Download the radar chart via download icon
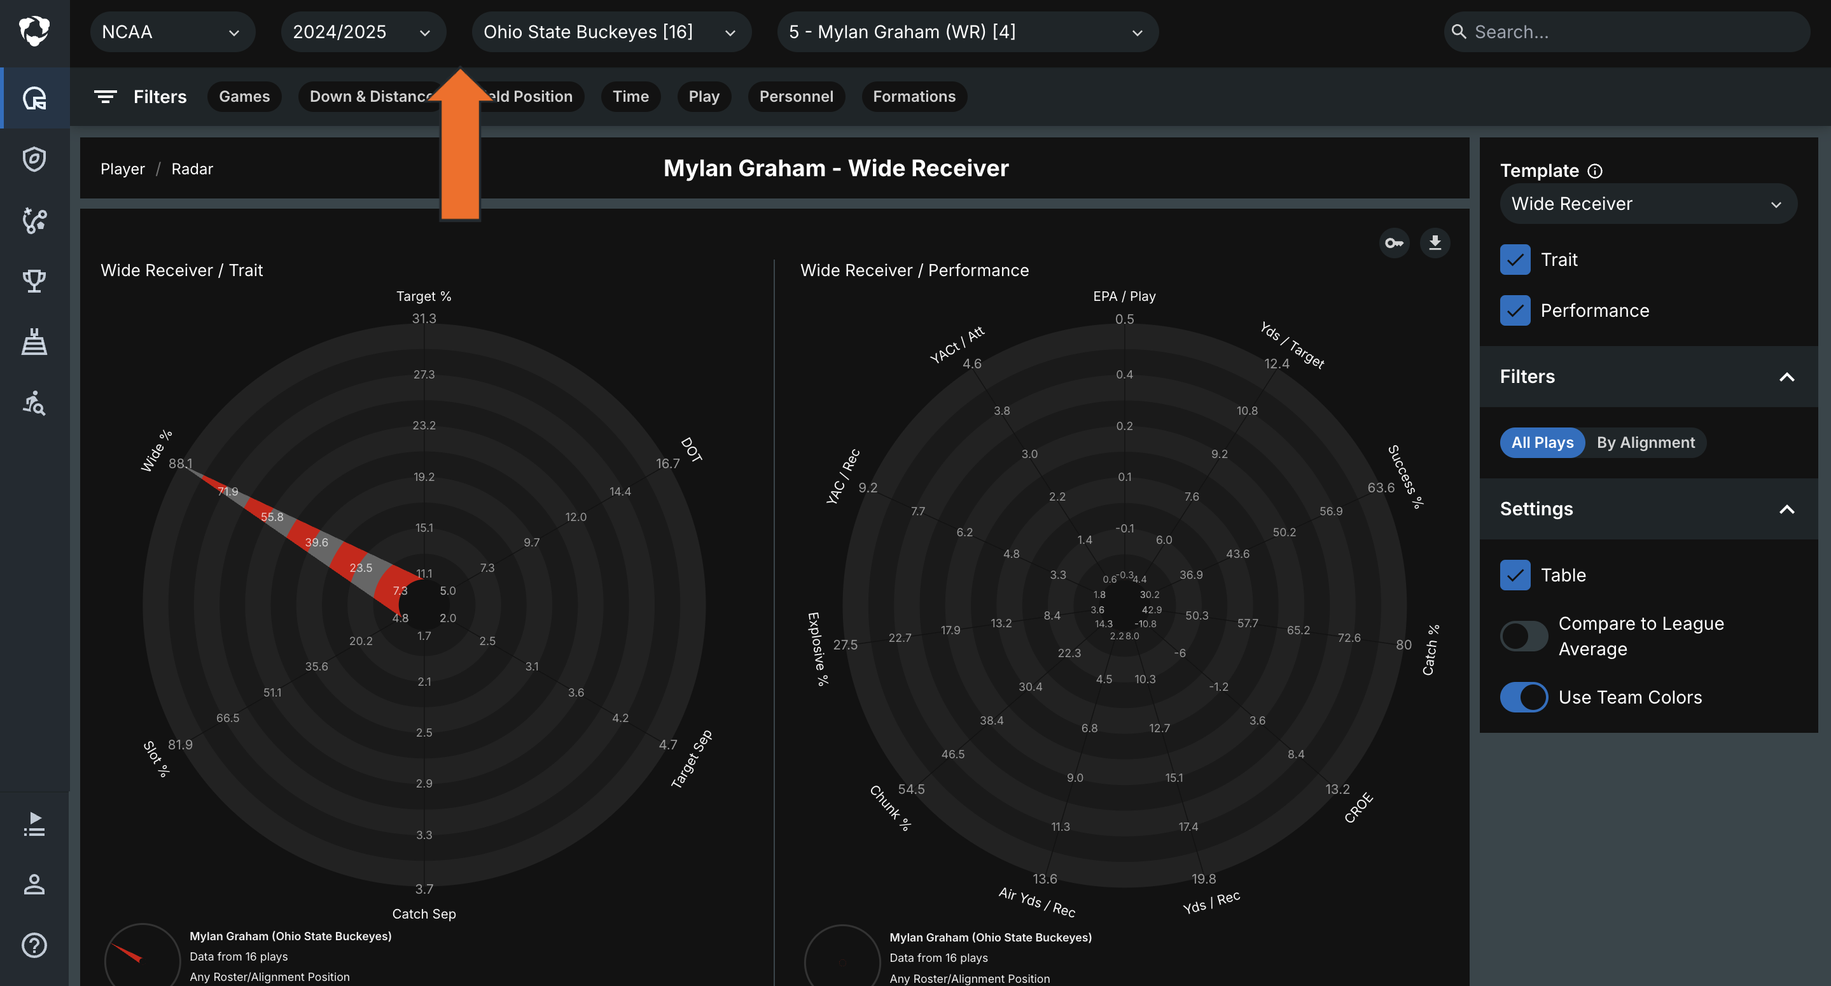 pyautogui.click(x=1435, y=242)
